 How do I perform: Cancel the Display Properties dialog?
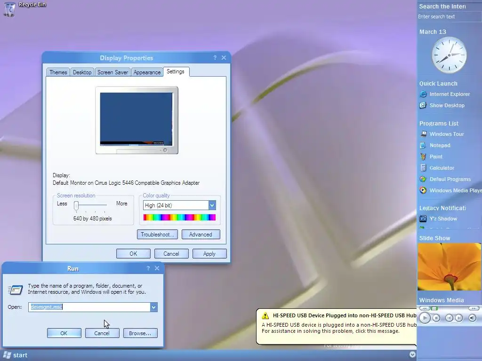click(171, 253)
